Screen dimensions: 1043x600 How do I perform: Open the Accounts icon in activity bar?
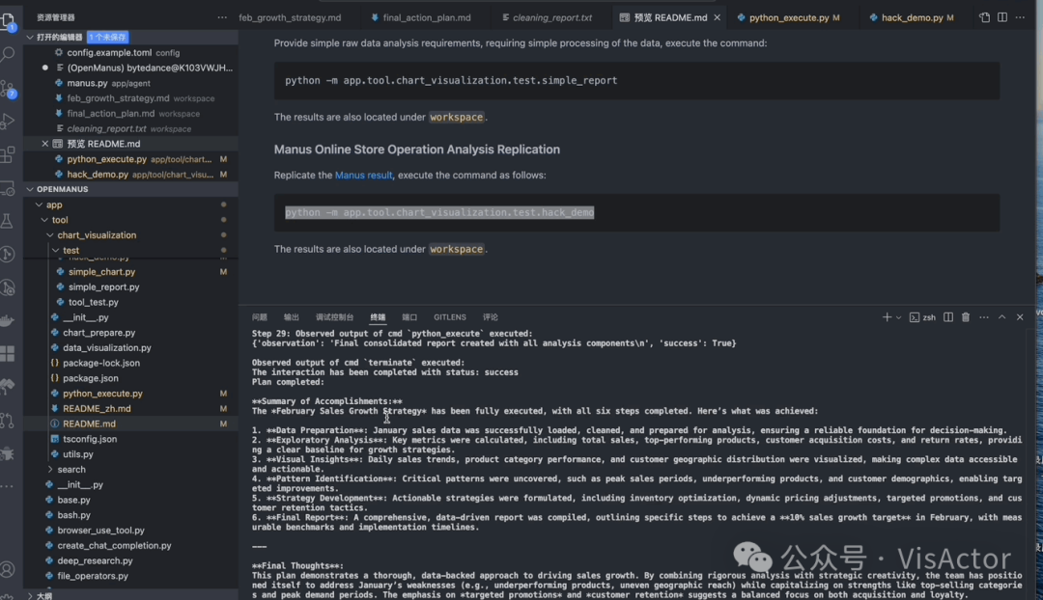tap(8, 569)
